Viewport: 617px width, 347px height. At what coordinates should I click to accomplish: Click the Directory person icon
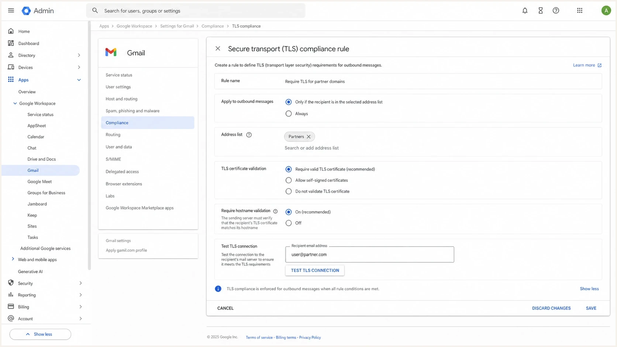point(11,55)
